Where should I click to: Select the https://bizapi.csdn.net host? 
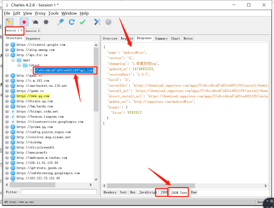[x=37, y=111]
